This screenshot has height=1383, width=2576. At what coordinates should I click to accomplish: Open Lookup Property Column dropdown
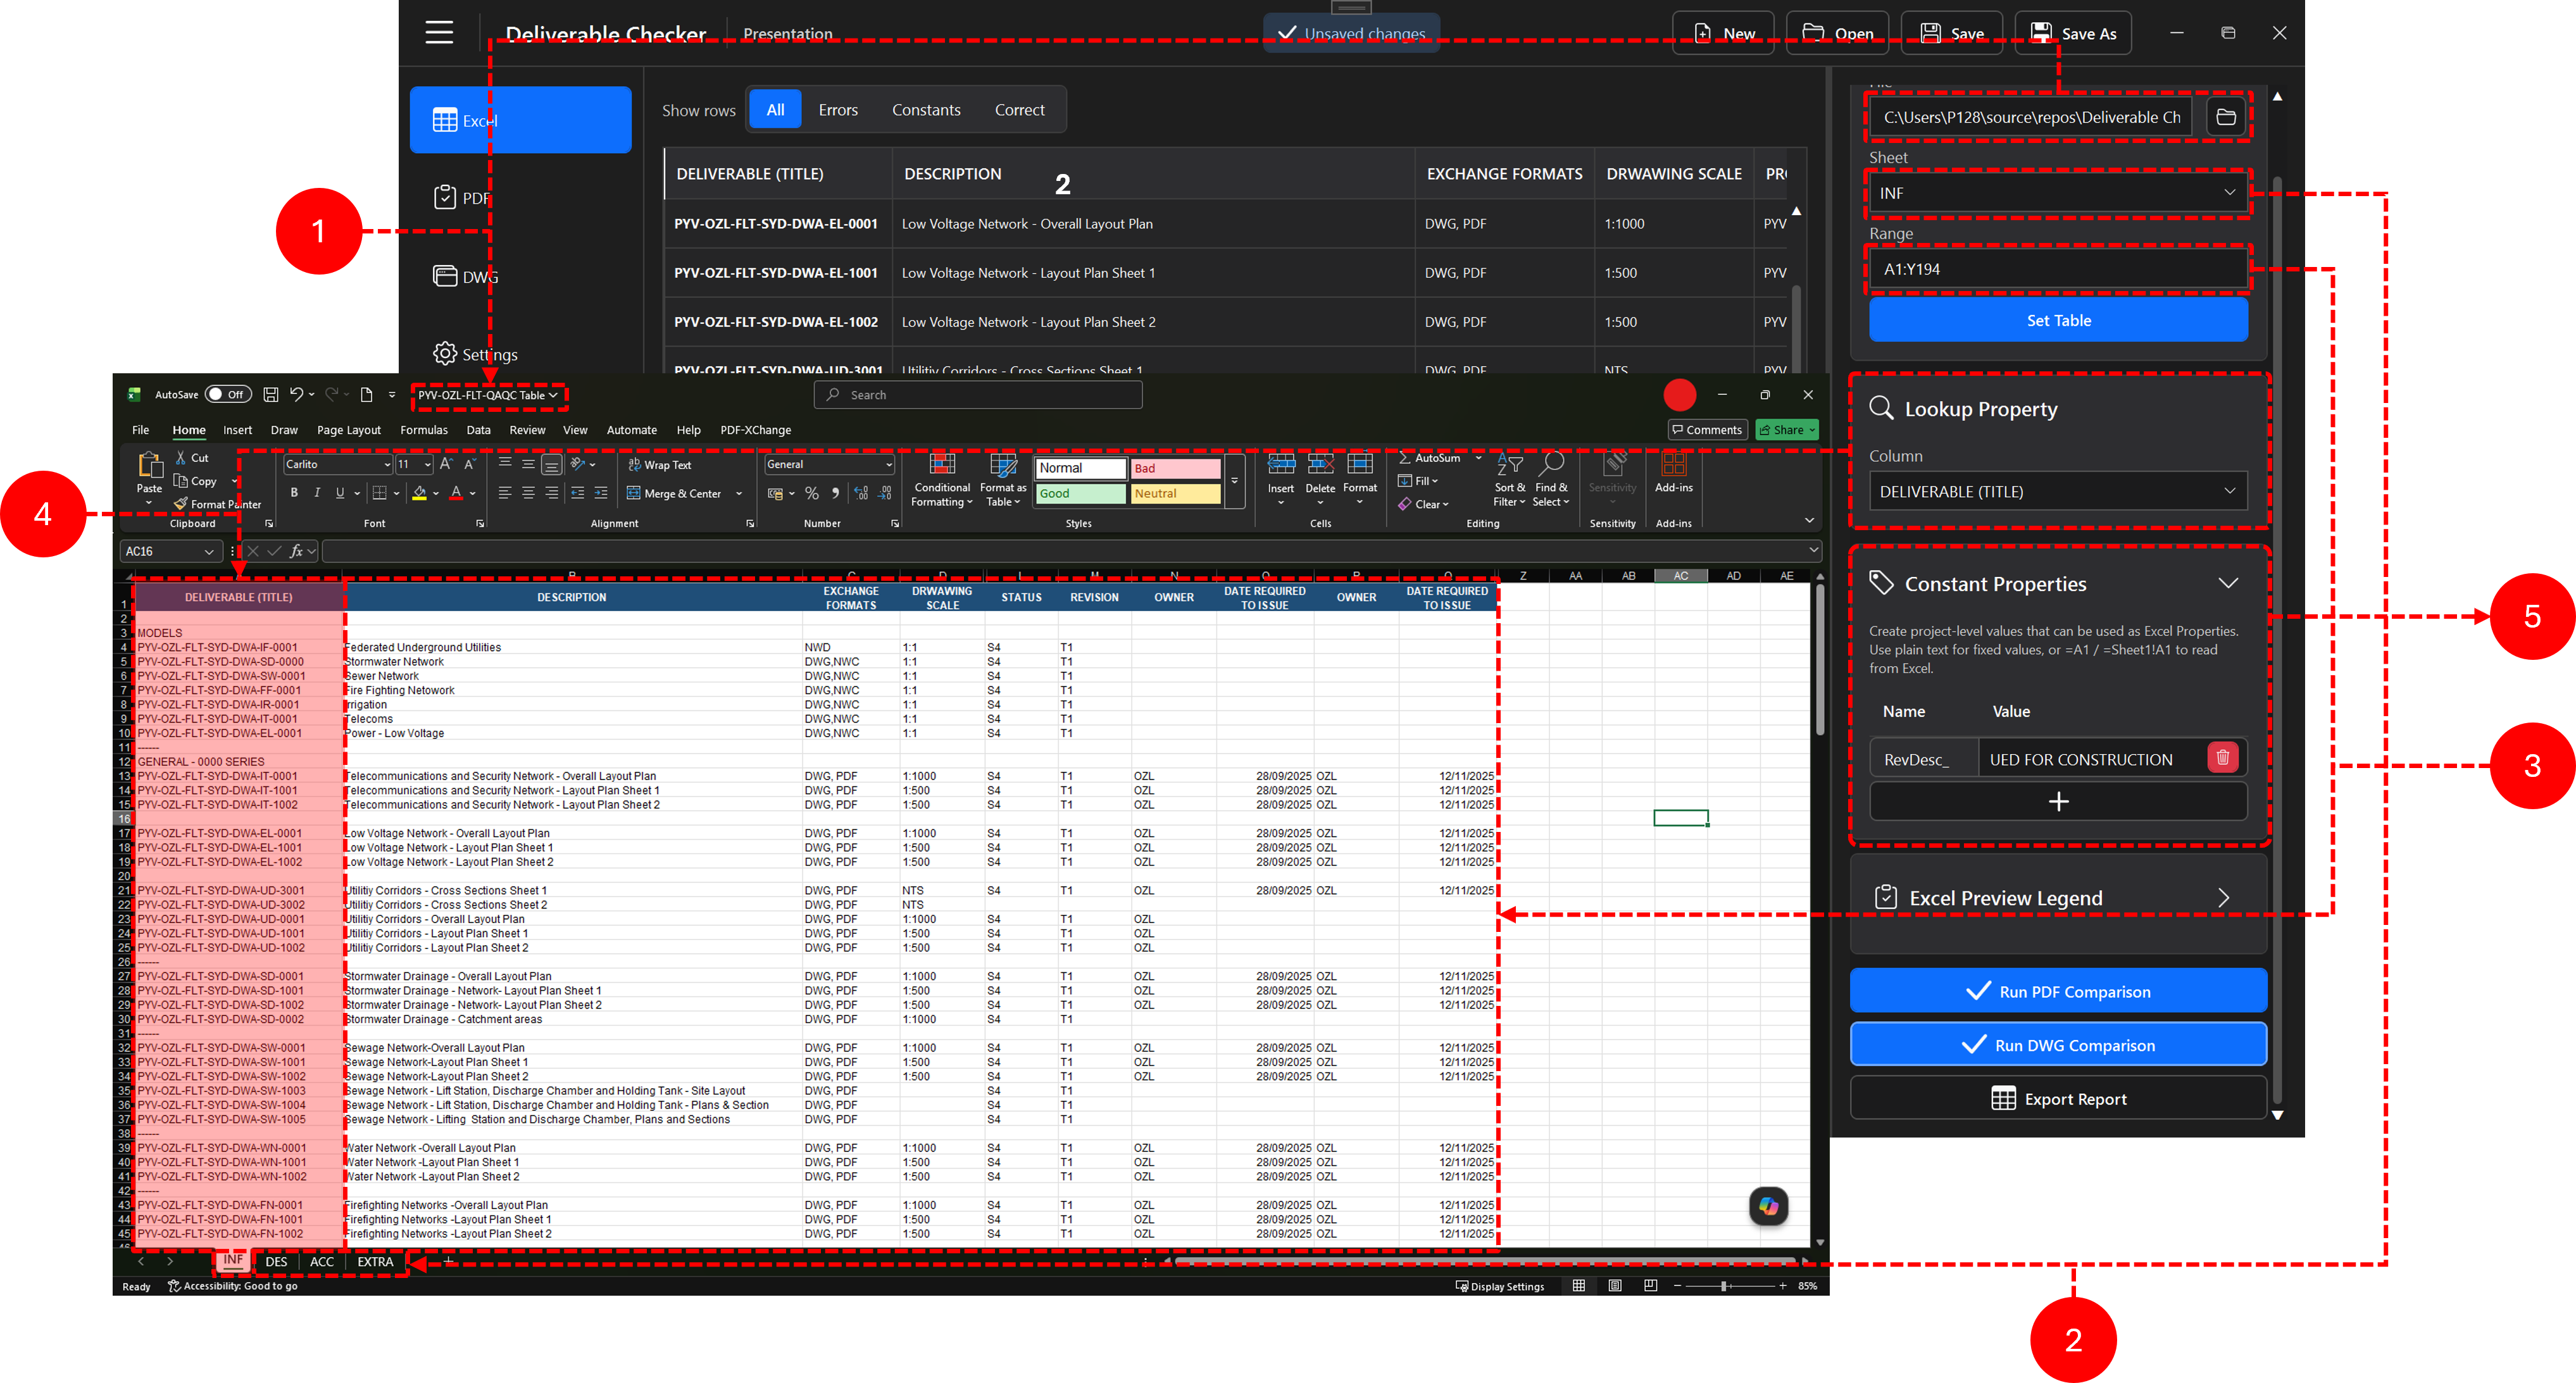click(x=2058, y=491)
